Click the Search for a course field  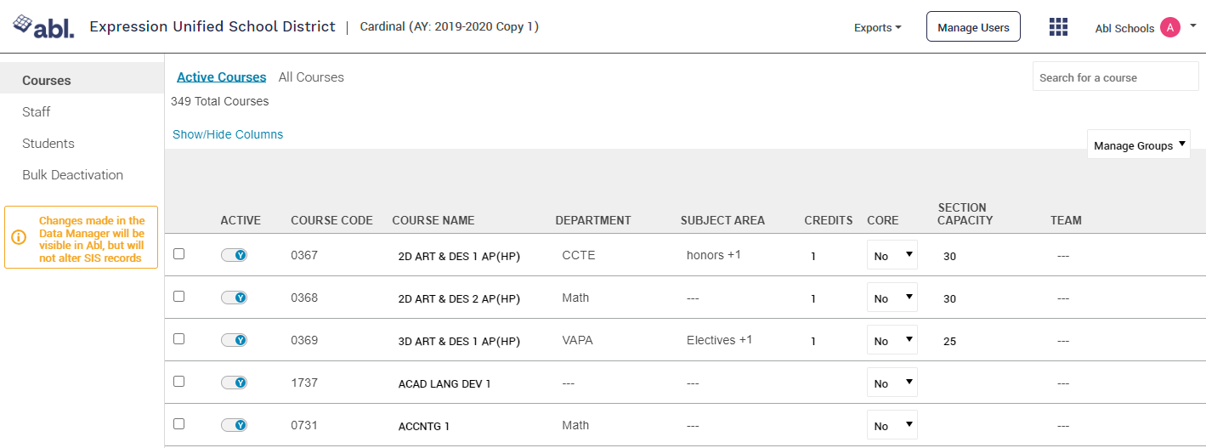1115,77
